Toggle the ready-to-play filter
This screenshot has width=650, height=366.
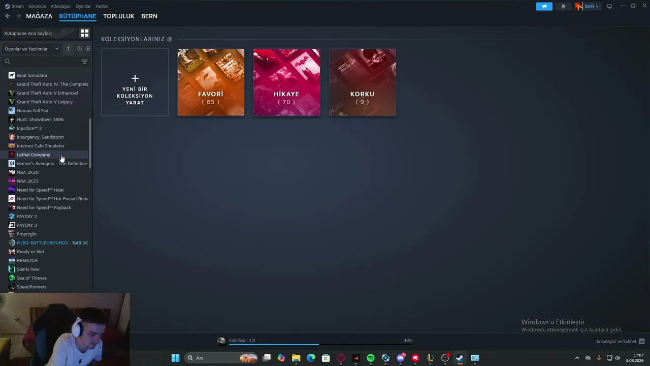tap(88, 49)
